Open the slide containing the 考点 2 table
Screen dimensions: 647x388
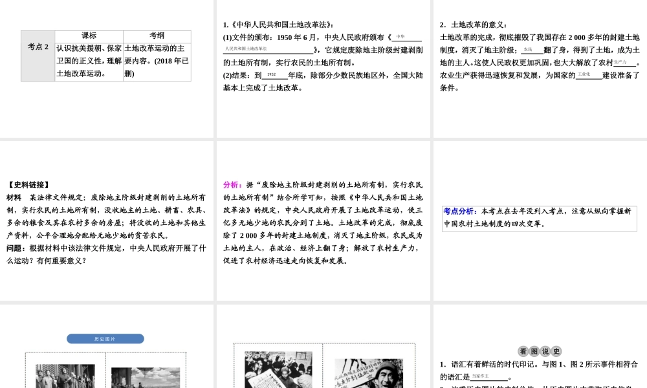pos(107,69)
